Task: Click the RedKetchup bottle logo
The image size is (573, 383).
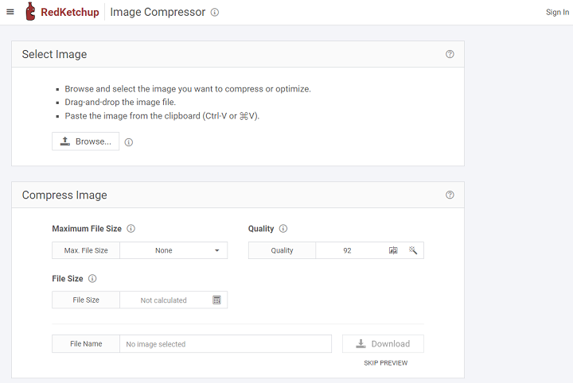Action: point(30,12)
